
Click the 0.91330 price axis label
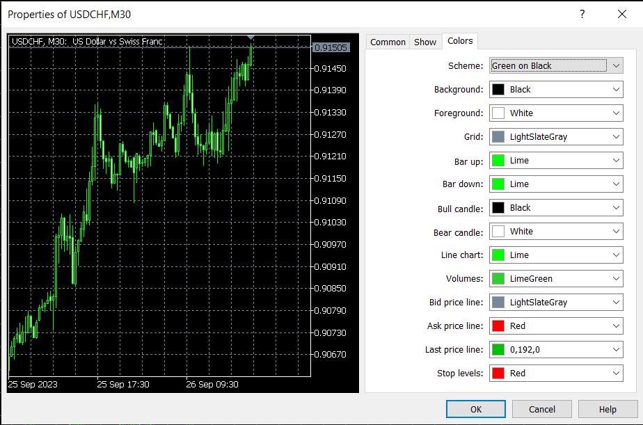pyautogui.click(x=330, y=112)
